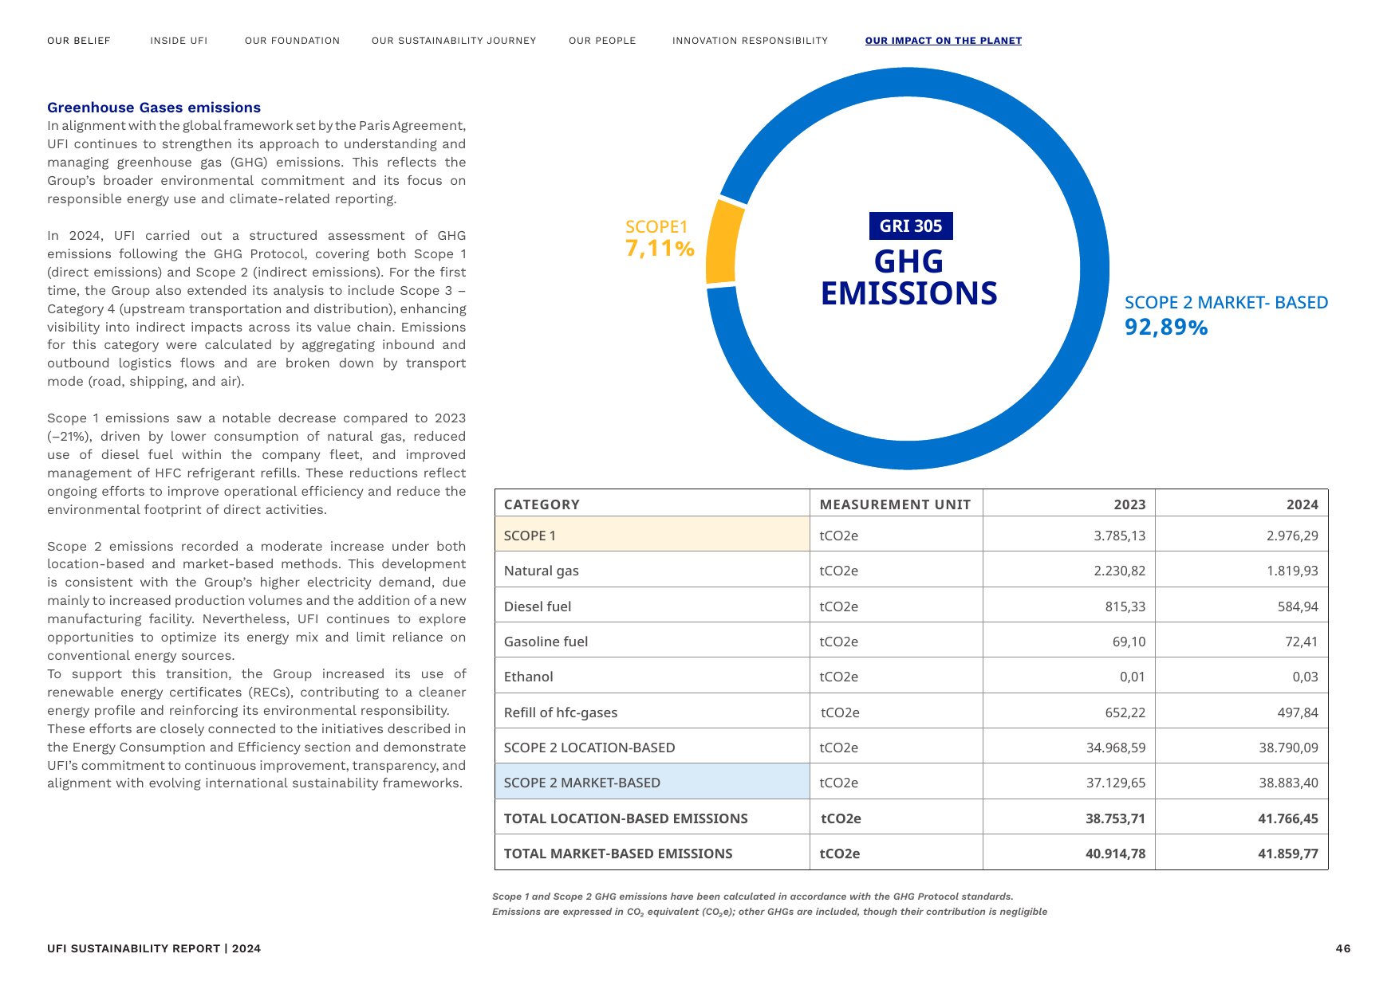Click the MEASUREMENT UNIT column header
This screenshot has width=1399, height=989.
(x=895, y=504)
